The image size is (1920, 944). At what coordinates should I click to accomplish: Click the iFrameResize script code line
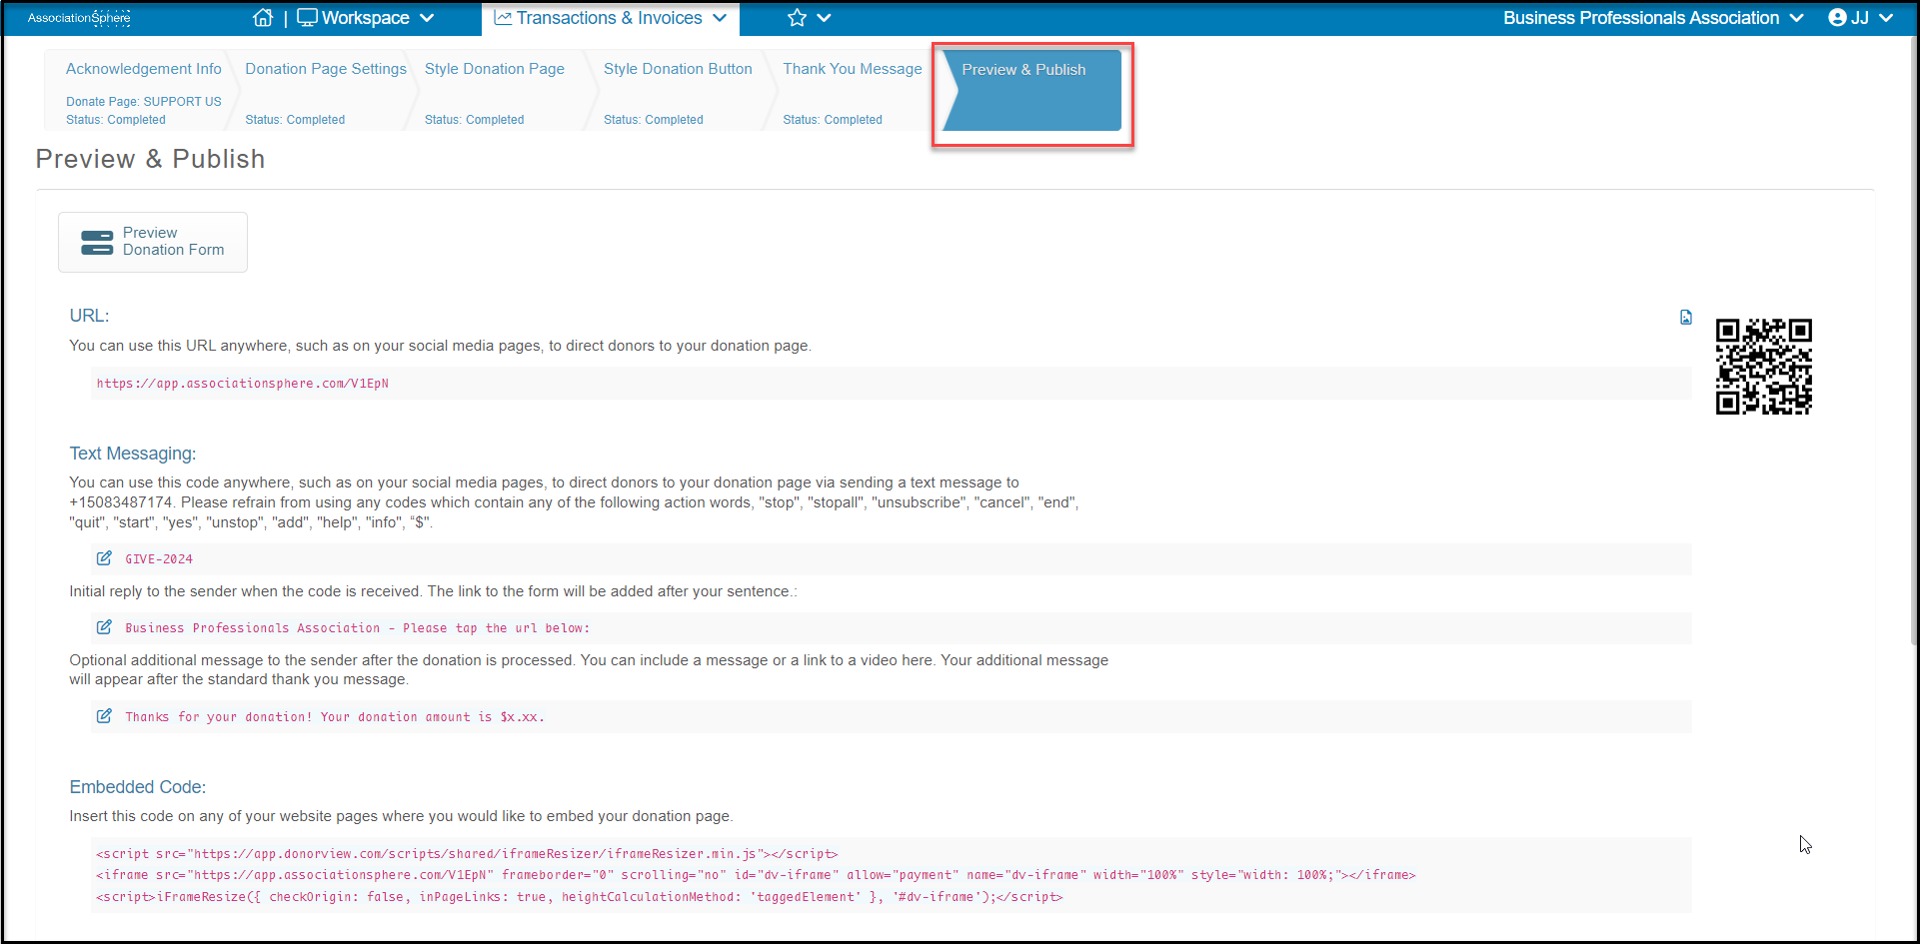pos(580,897)
